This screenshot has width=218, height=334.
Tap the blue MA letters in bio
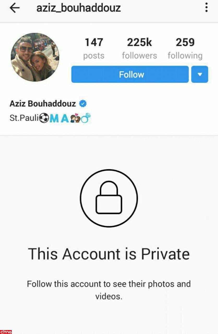click(x=59, y=119)
